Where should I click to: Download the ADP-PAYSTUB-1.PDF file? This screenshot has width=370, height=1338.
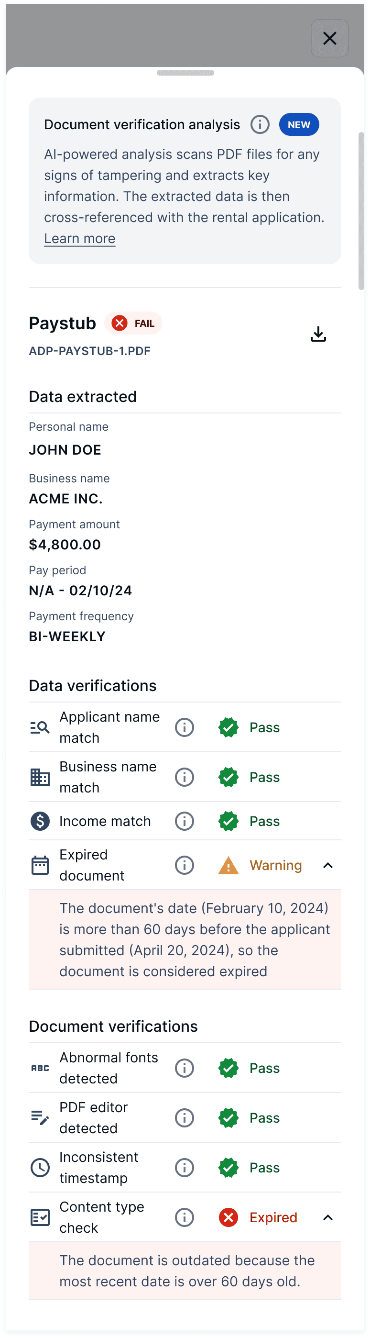click(x=318, y=334)
